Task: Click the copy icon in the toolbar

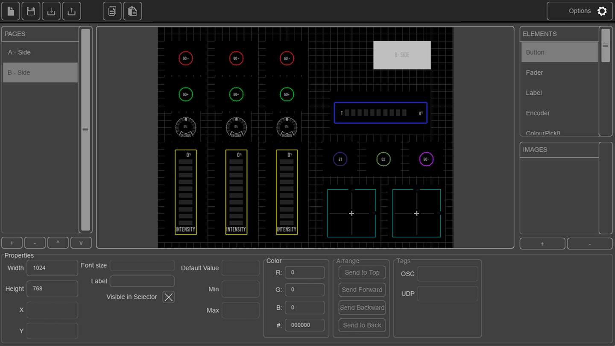Action: tap(112, 11)
